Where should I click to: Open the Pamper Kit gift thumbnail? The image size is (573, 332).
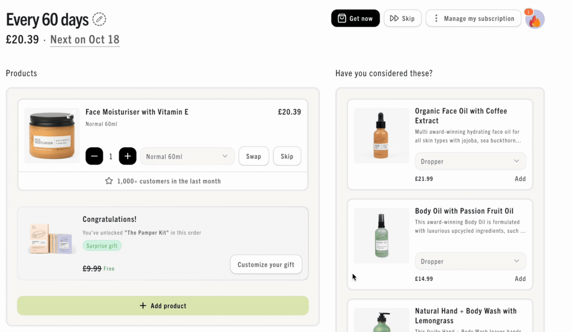tap(51, 239)
